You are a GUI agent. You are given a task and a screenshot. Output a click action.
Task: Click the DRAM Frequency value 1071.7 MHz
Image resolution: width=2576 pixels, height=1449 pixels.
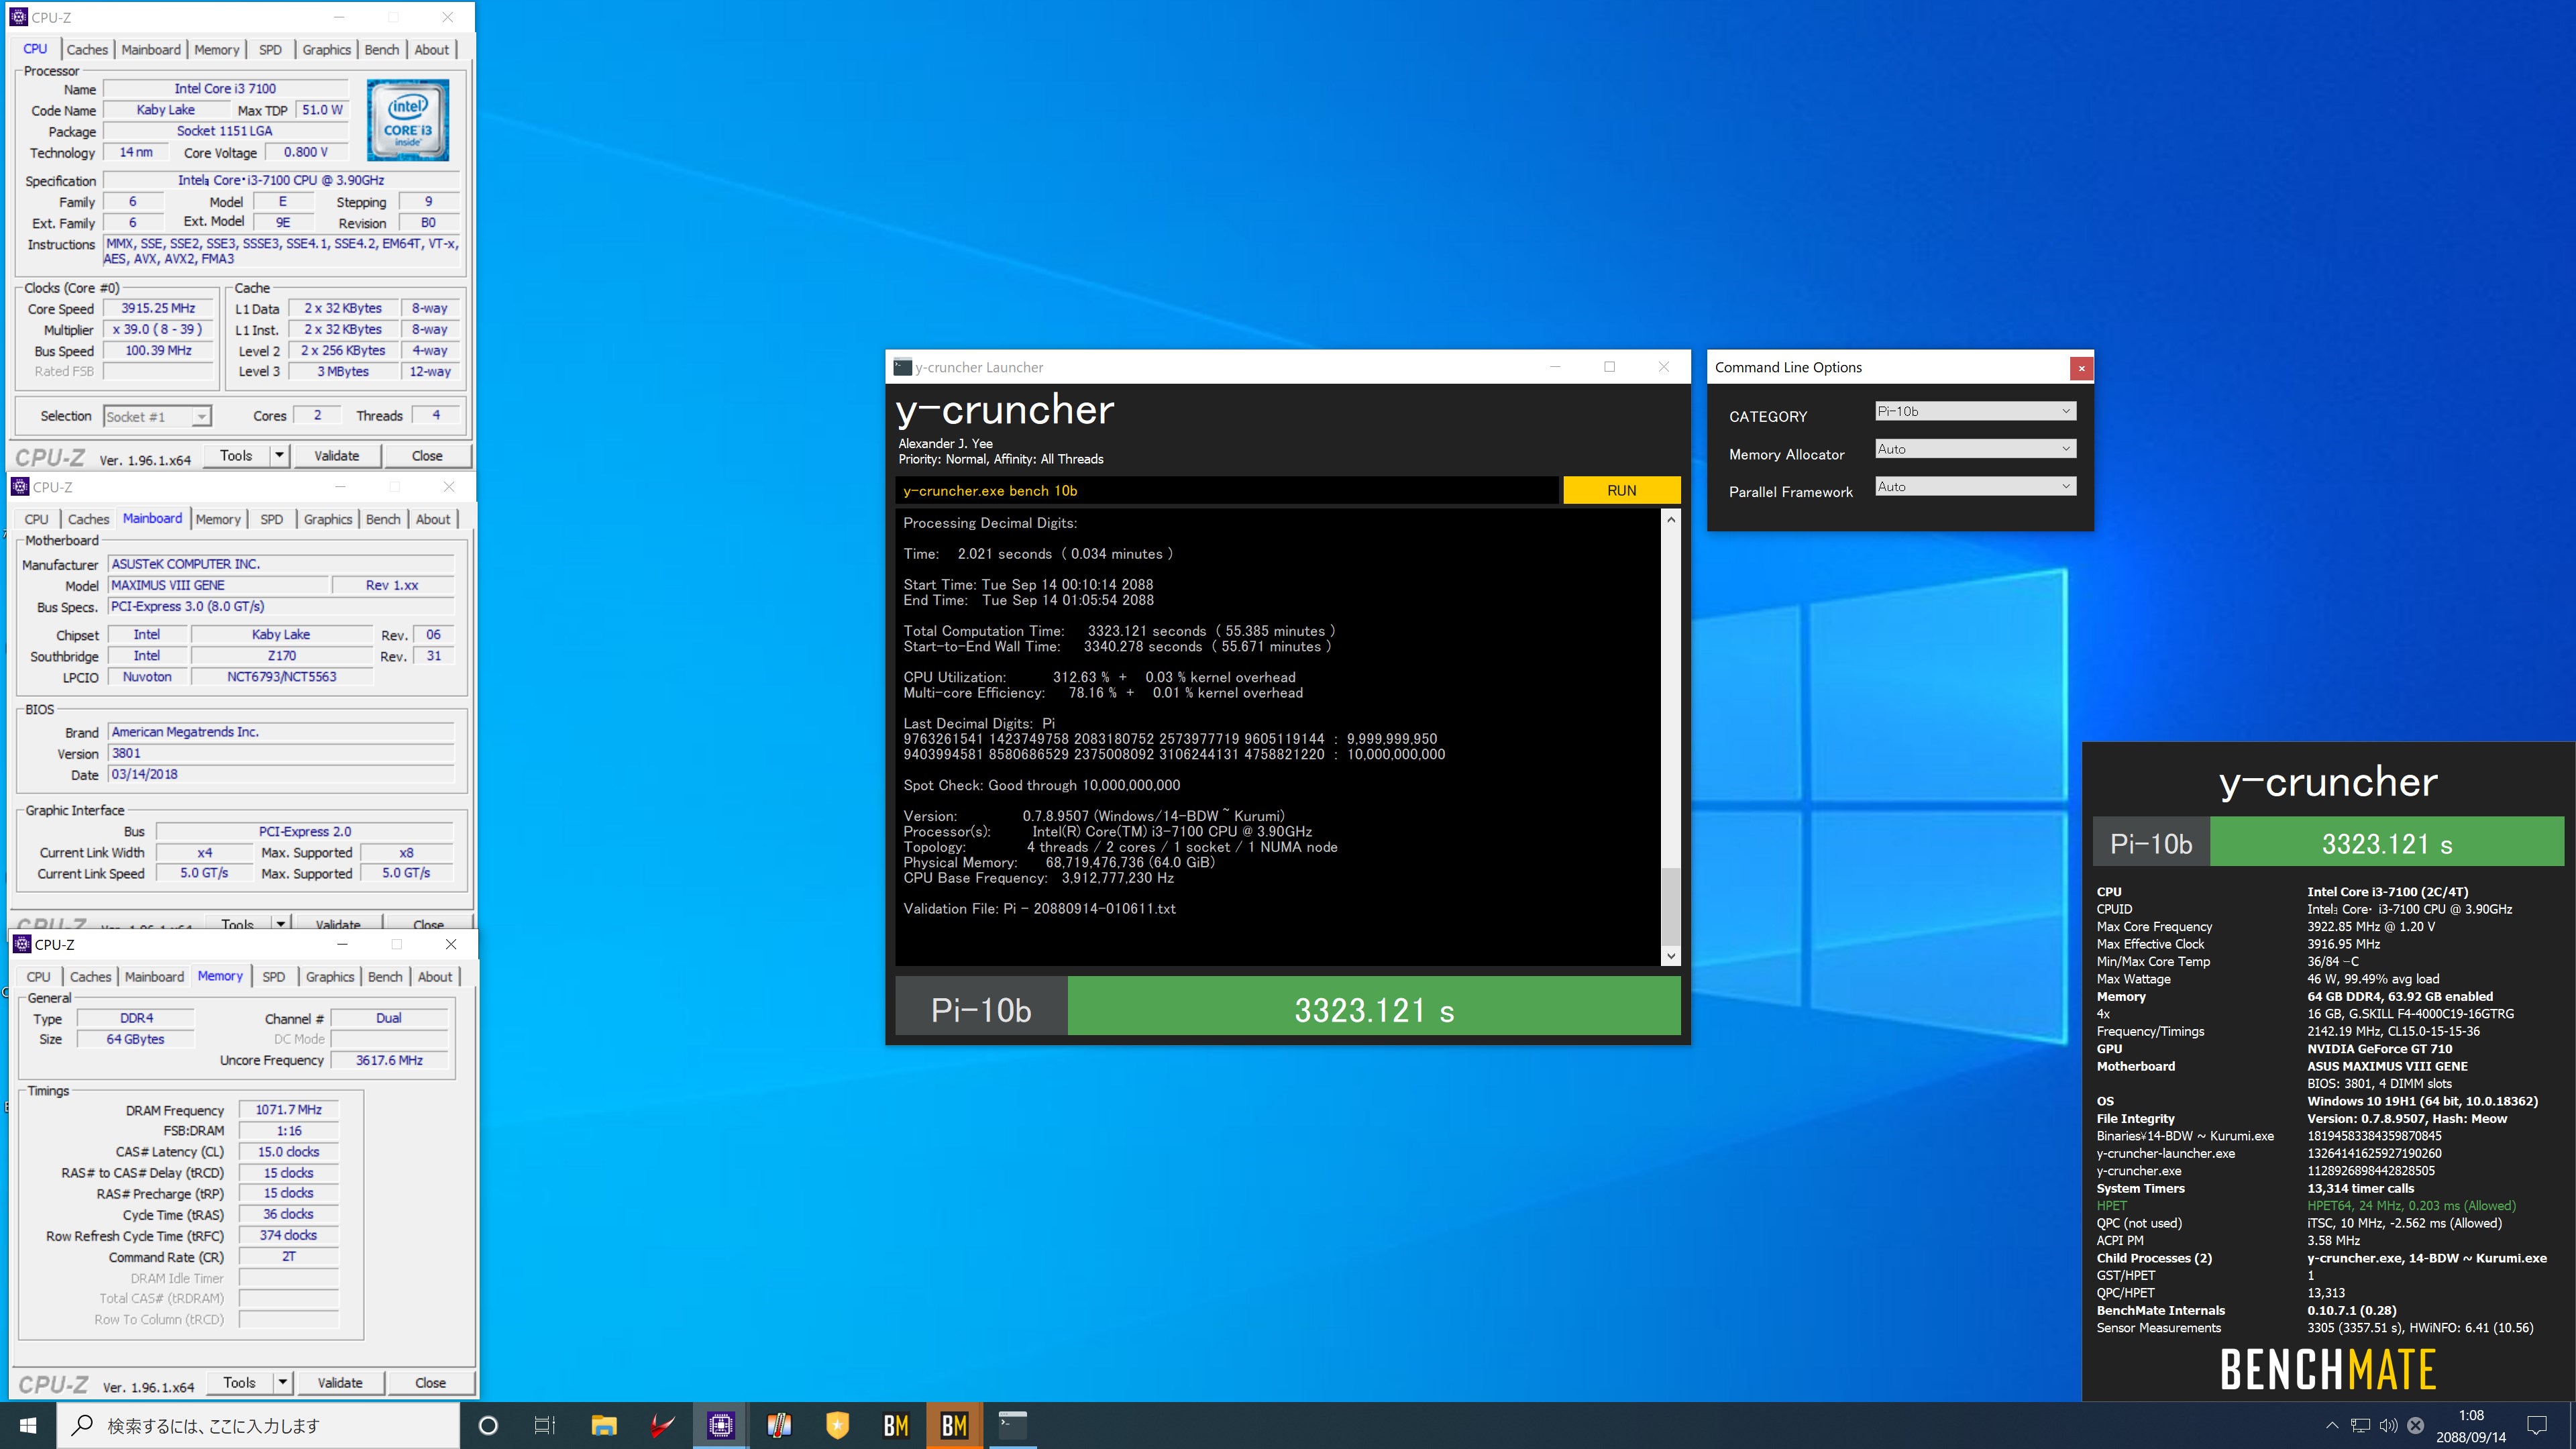coord(288,1109)
